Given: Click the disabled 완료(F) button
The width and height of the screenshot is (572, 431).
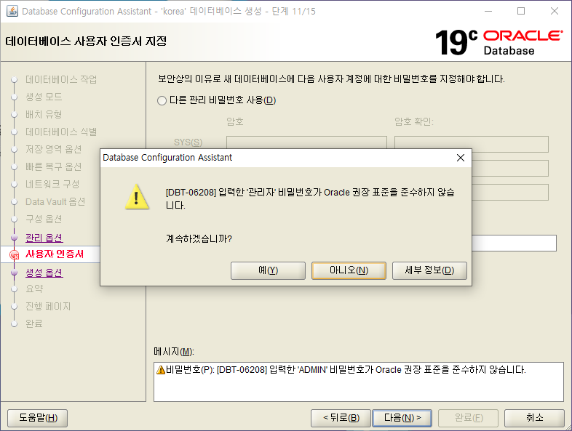Looking at the screenshot, I should [469, 417].
